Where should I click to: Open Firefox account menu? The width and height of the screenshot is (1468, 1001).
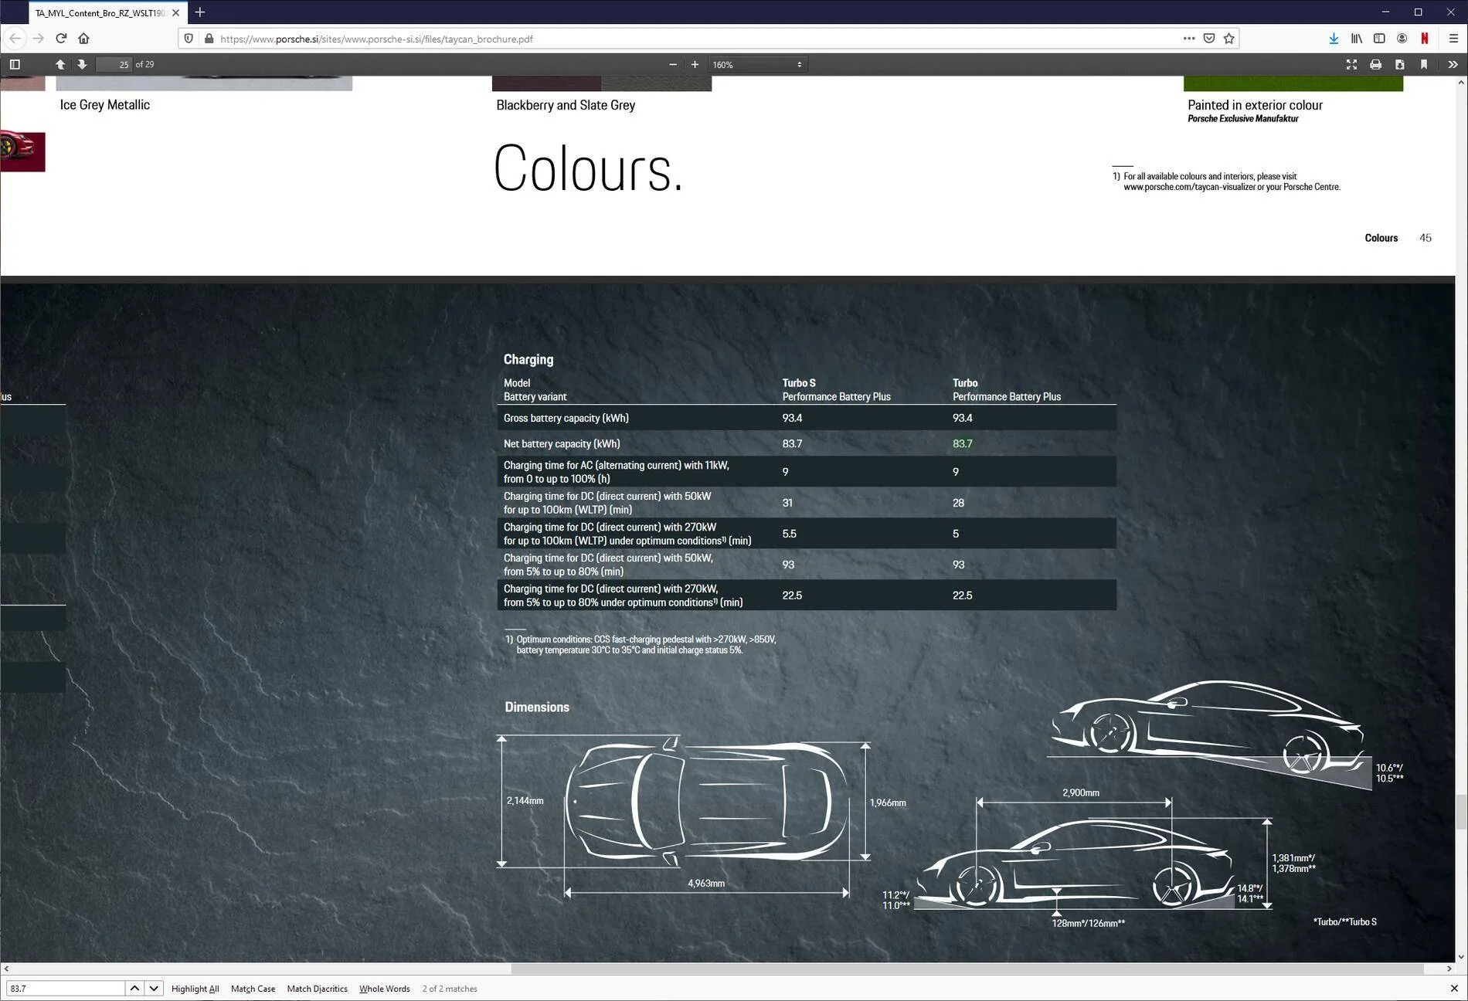1402,38
